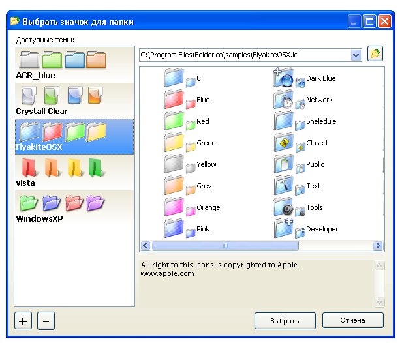Select the Crystall Clear theme
This screenshot has width=402, height=343.
point(74,100)
